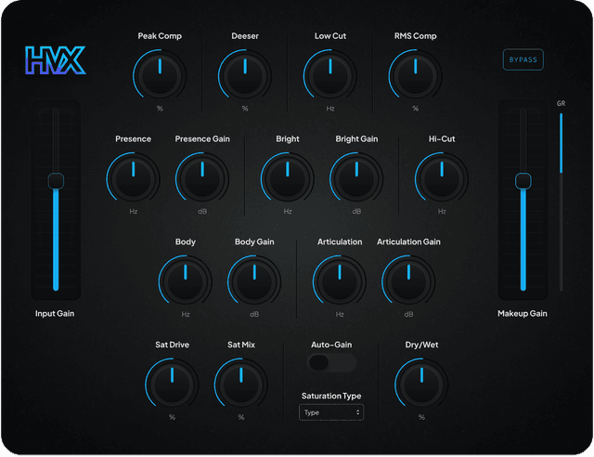Click the Hi-Cut knob
594x457 pixels.
(442, 178)
